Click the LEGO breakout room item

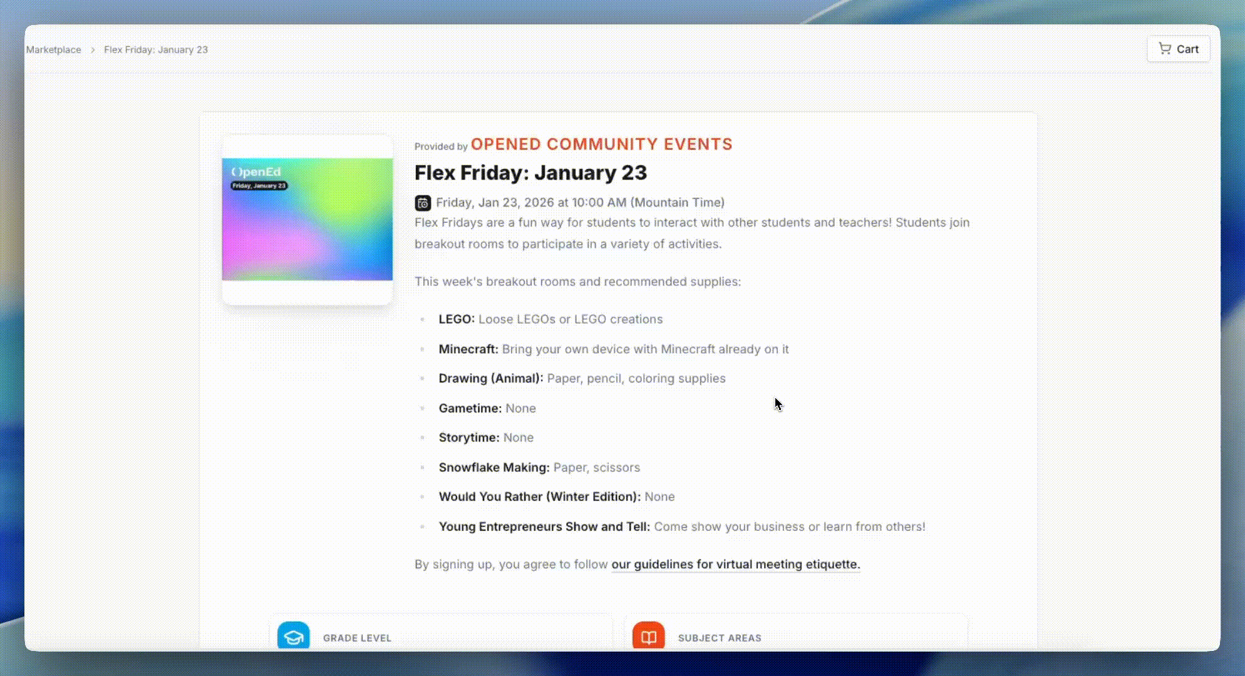coord(550,319)
